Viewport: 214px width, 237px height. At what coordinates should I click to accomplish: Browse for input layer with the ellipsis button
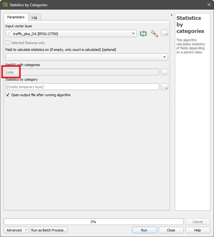pos(164,33)
